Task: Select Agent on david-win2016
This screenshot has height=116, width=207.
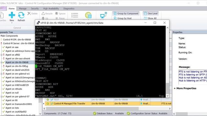Action: (17, 70)
